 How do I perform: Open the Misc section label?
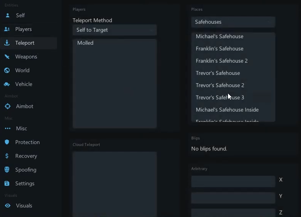[x=21, y=128]
